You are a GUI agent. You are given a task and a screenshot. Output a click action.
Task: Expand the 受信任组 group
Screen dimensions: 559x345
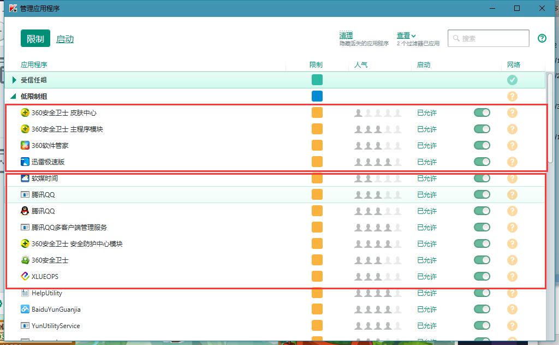[x=14, y=80]
